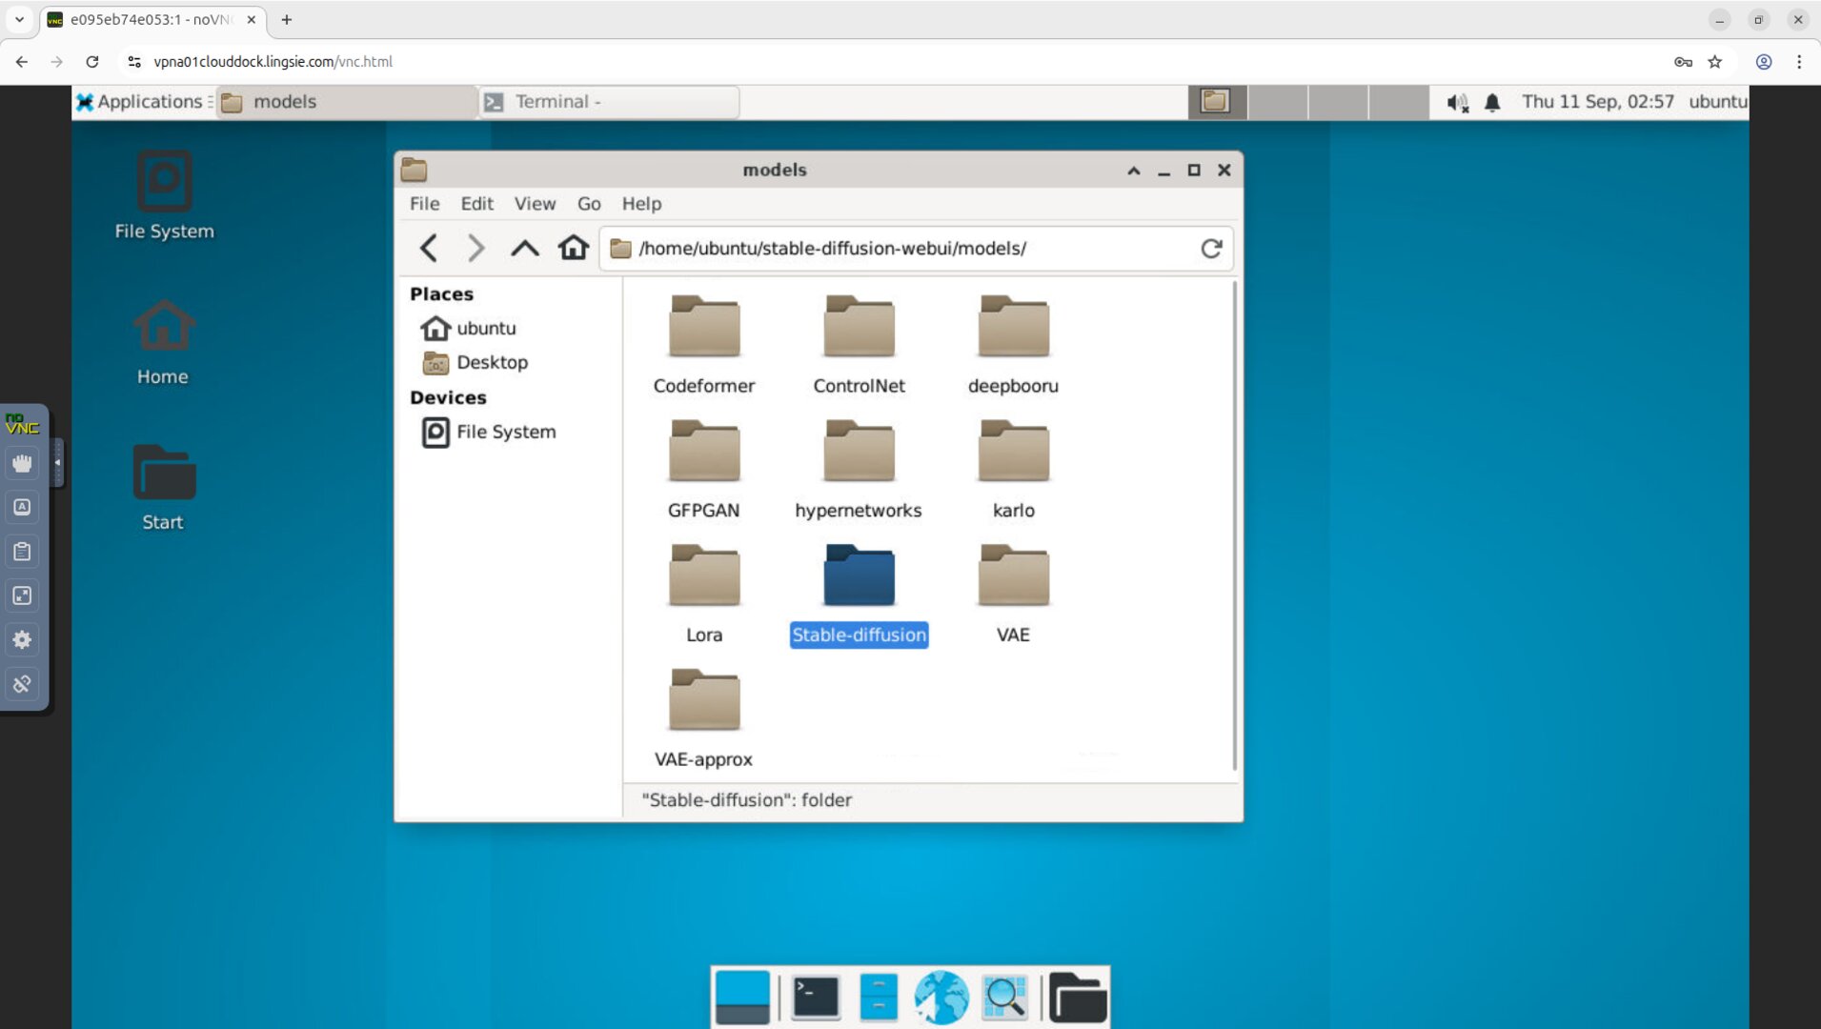Screen dimensions: 1821x1029
Task: Open the ControlNet folder
Action: [858, 328]
